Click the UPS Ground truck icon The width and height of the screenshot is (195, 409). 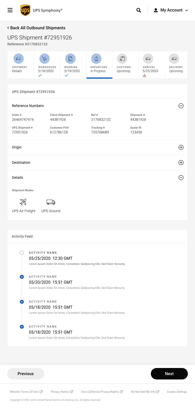click(x=51, y=202)
